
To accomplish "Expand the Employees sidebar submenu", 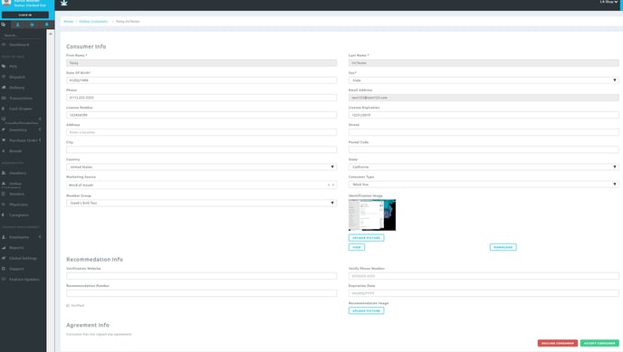I will pos(40,237).
